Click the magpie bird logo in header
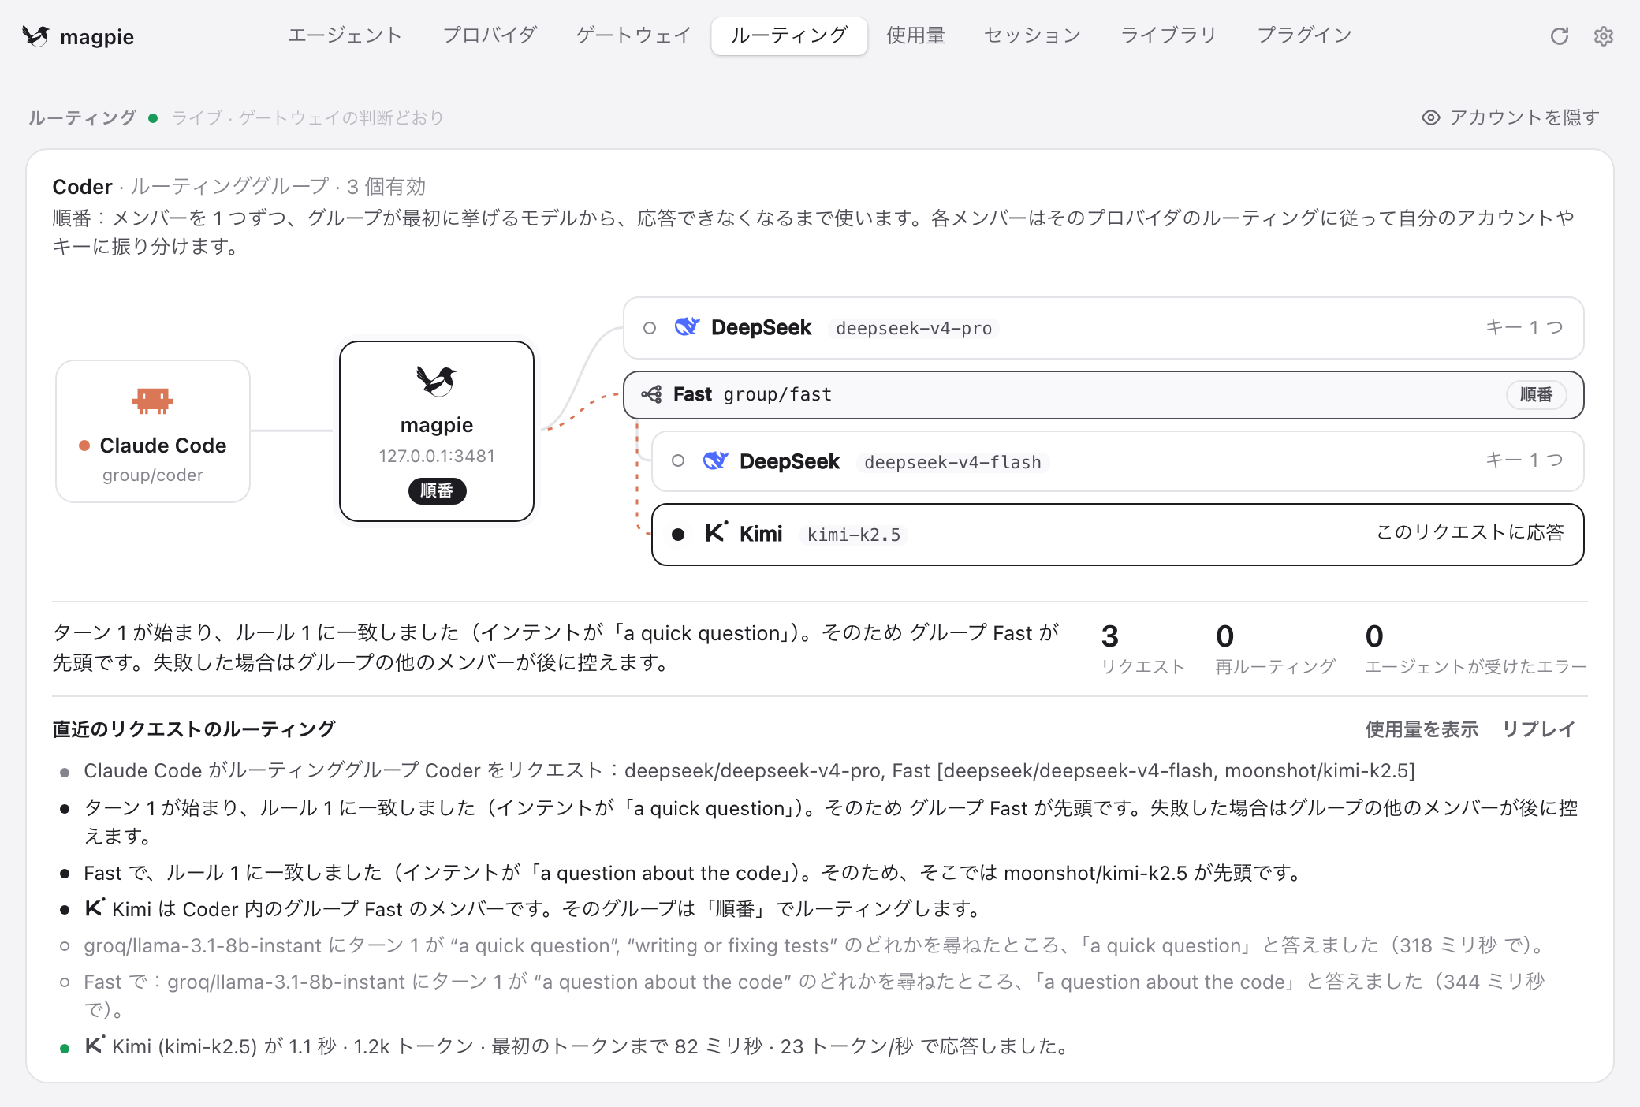The width and height of the screenshot is (1640, 1107). (35, 36)
